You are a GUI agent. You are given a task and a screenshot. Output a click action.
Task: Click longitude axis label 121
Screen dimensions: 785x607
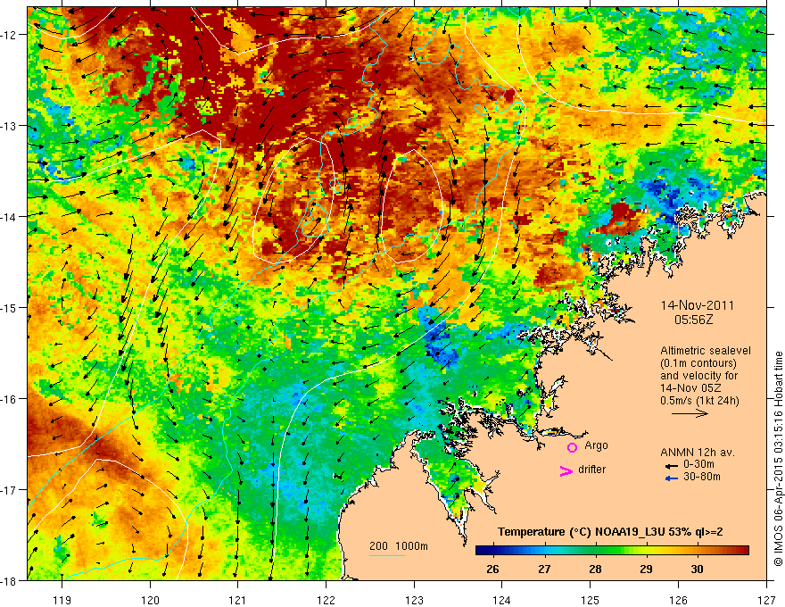coord(238,600)
